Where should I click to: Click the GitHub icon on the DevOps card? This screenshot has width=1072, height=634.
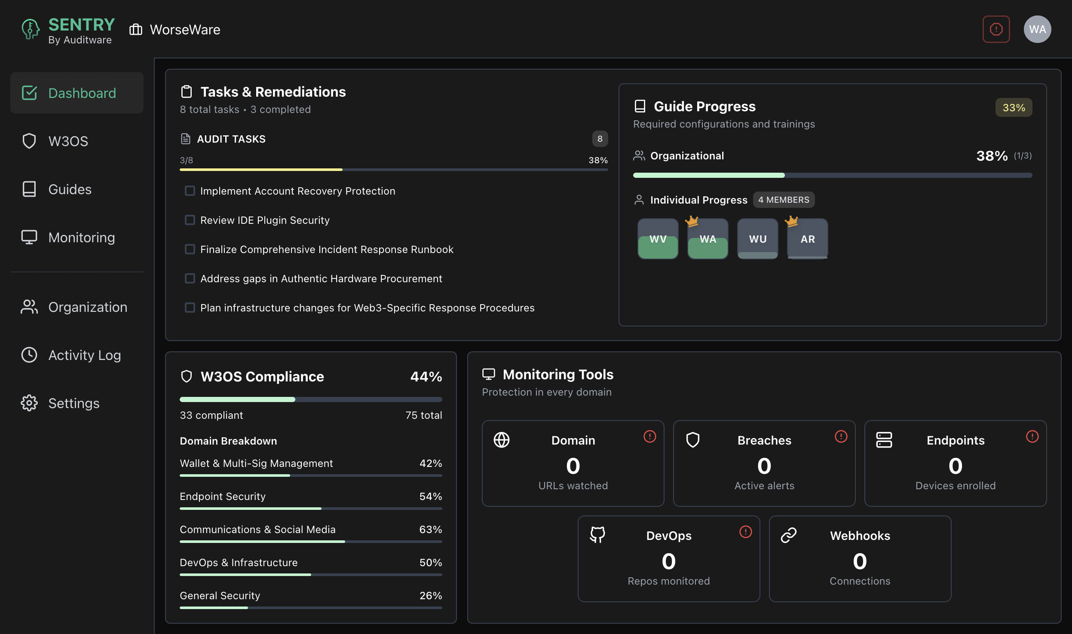pos(597,535)
